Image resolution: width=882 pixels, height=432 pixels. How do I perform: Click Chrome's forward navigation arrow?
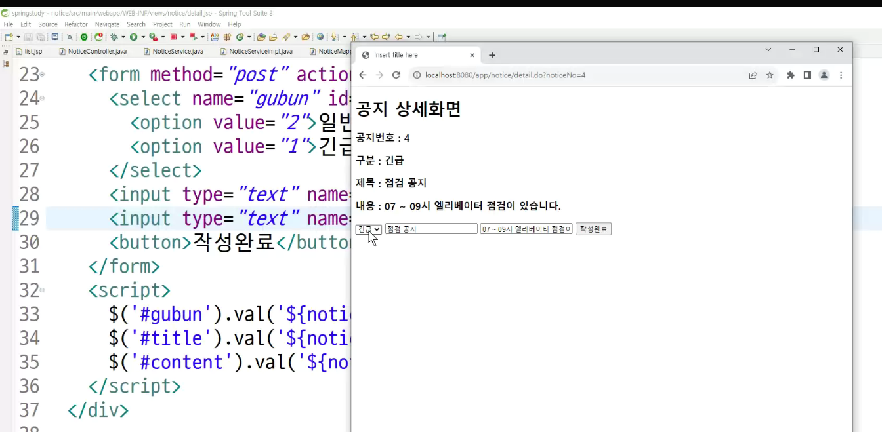379,75
